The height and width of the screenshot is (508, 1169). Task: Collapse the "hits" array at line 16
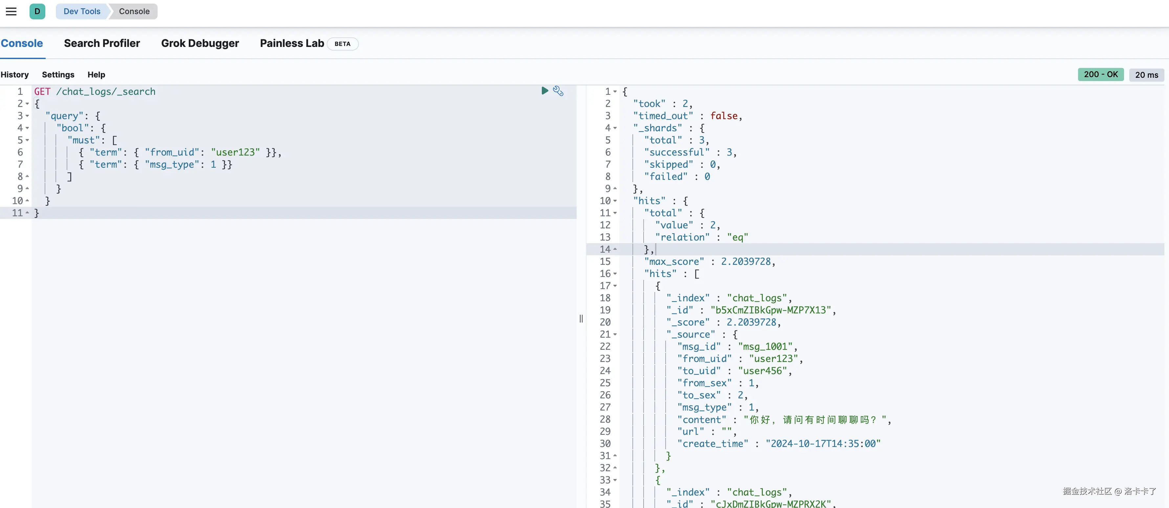coord(615,274)
